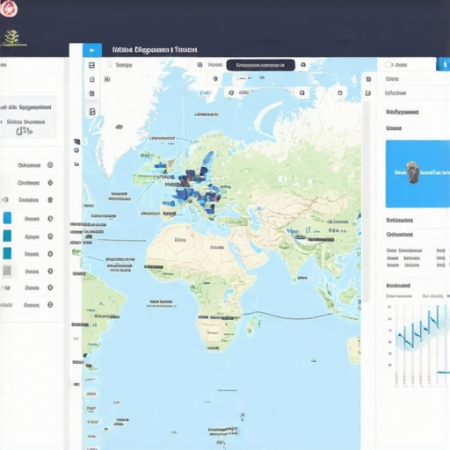Select the first icon in the vertical map toolbar
Image resolution: width=450 pixels, height=450 pixels.
tap(91, 65)
